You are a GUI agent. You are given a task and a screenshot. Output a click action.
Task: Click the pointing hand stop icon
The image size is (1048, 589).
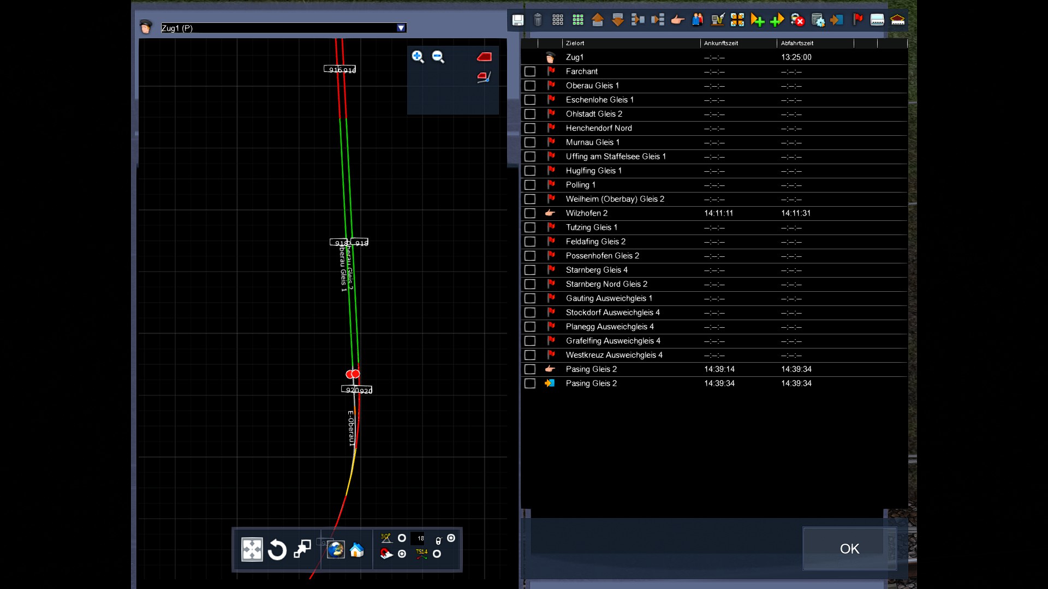tap(677, 20)
